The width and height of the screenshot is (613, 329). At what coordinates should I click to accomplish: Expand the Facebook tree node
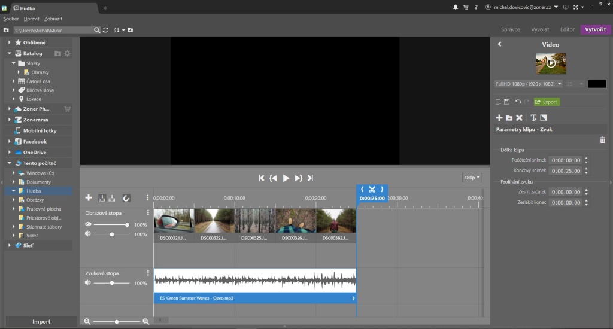pos(10,141)
